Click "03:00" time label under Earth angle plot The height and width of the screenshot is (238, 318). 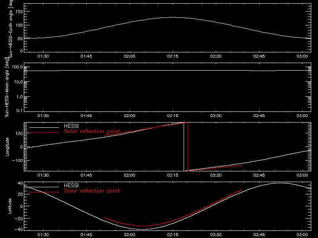pyautogui.click(x=302, y=56)
